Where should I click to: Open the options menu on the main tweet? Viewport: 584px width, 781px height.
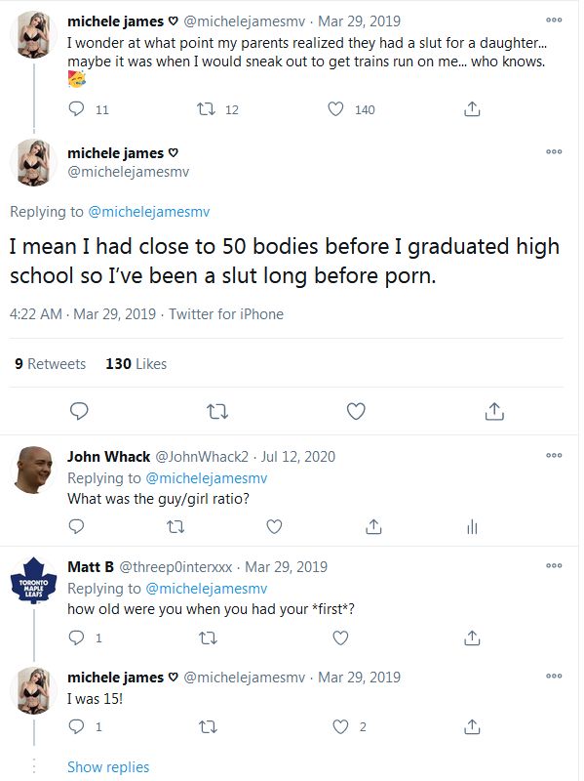(555, 151)
